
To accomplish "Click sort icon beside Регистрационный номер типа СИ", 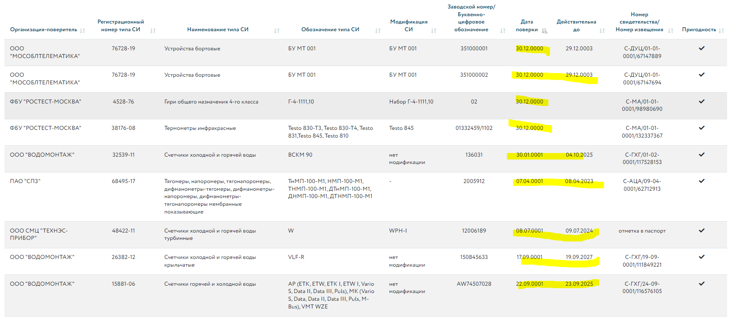I will pos(153,30).
